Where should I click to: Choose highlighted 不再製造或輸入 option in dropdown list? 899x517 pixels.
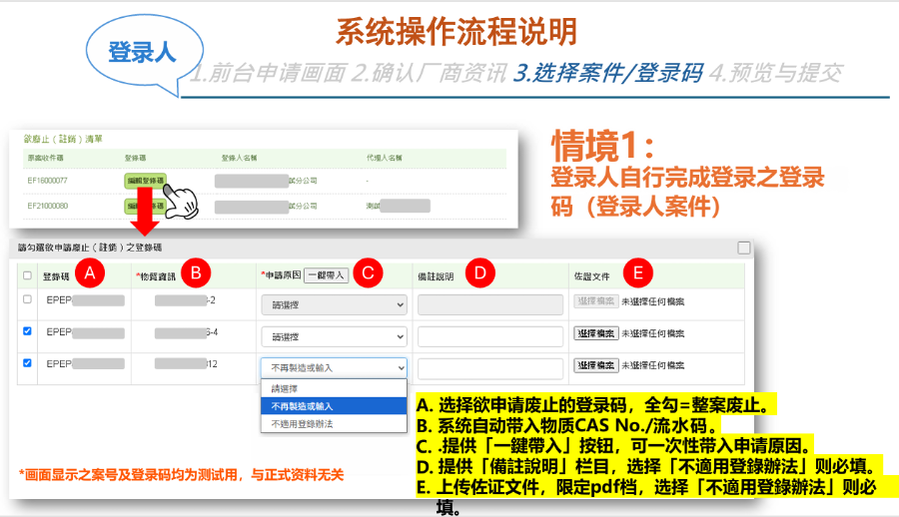coord(334,406)
